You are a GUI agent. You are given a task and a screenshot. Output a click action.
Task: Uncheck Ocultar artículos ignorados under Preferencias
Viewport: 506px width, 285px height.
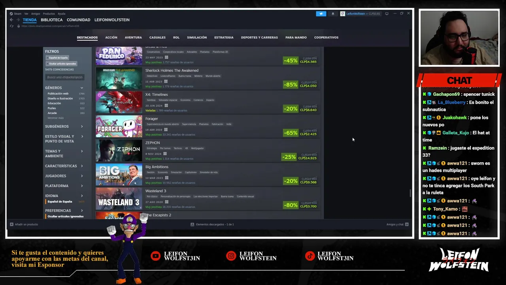(65, 217)
